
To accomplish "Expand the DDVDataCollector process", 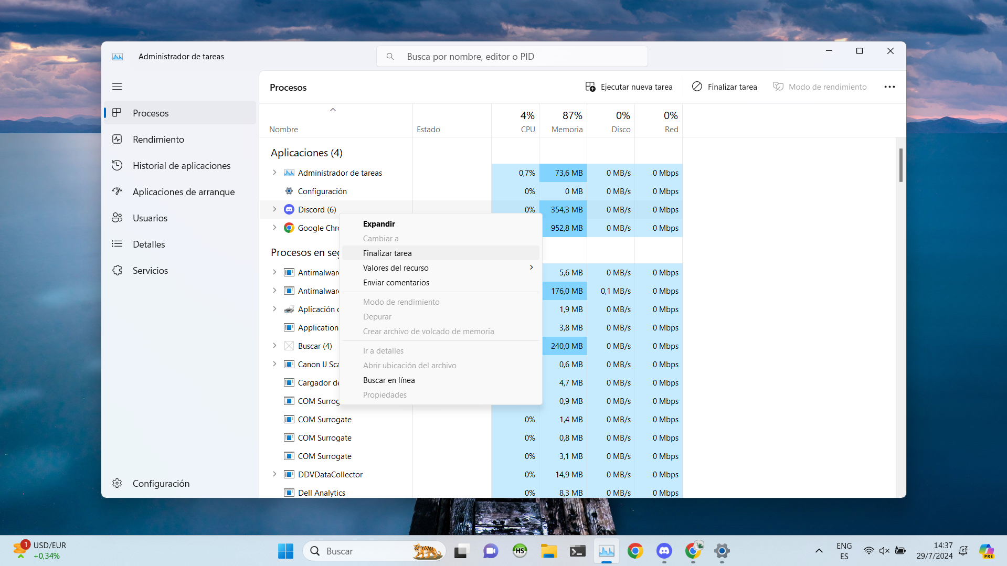I will pos(274,474).
